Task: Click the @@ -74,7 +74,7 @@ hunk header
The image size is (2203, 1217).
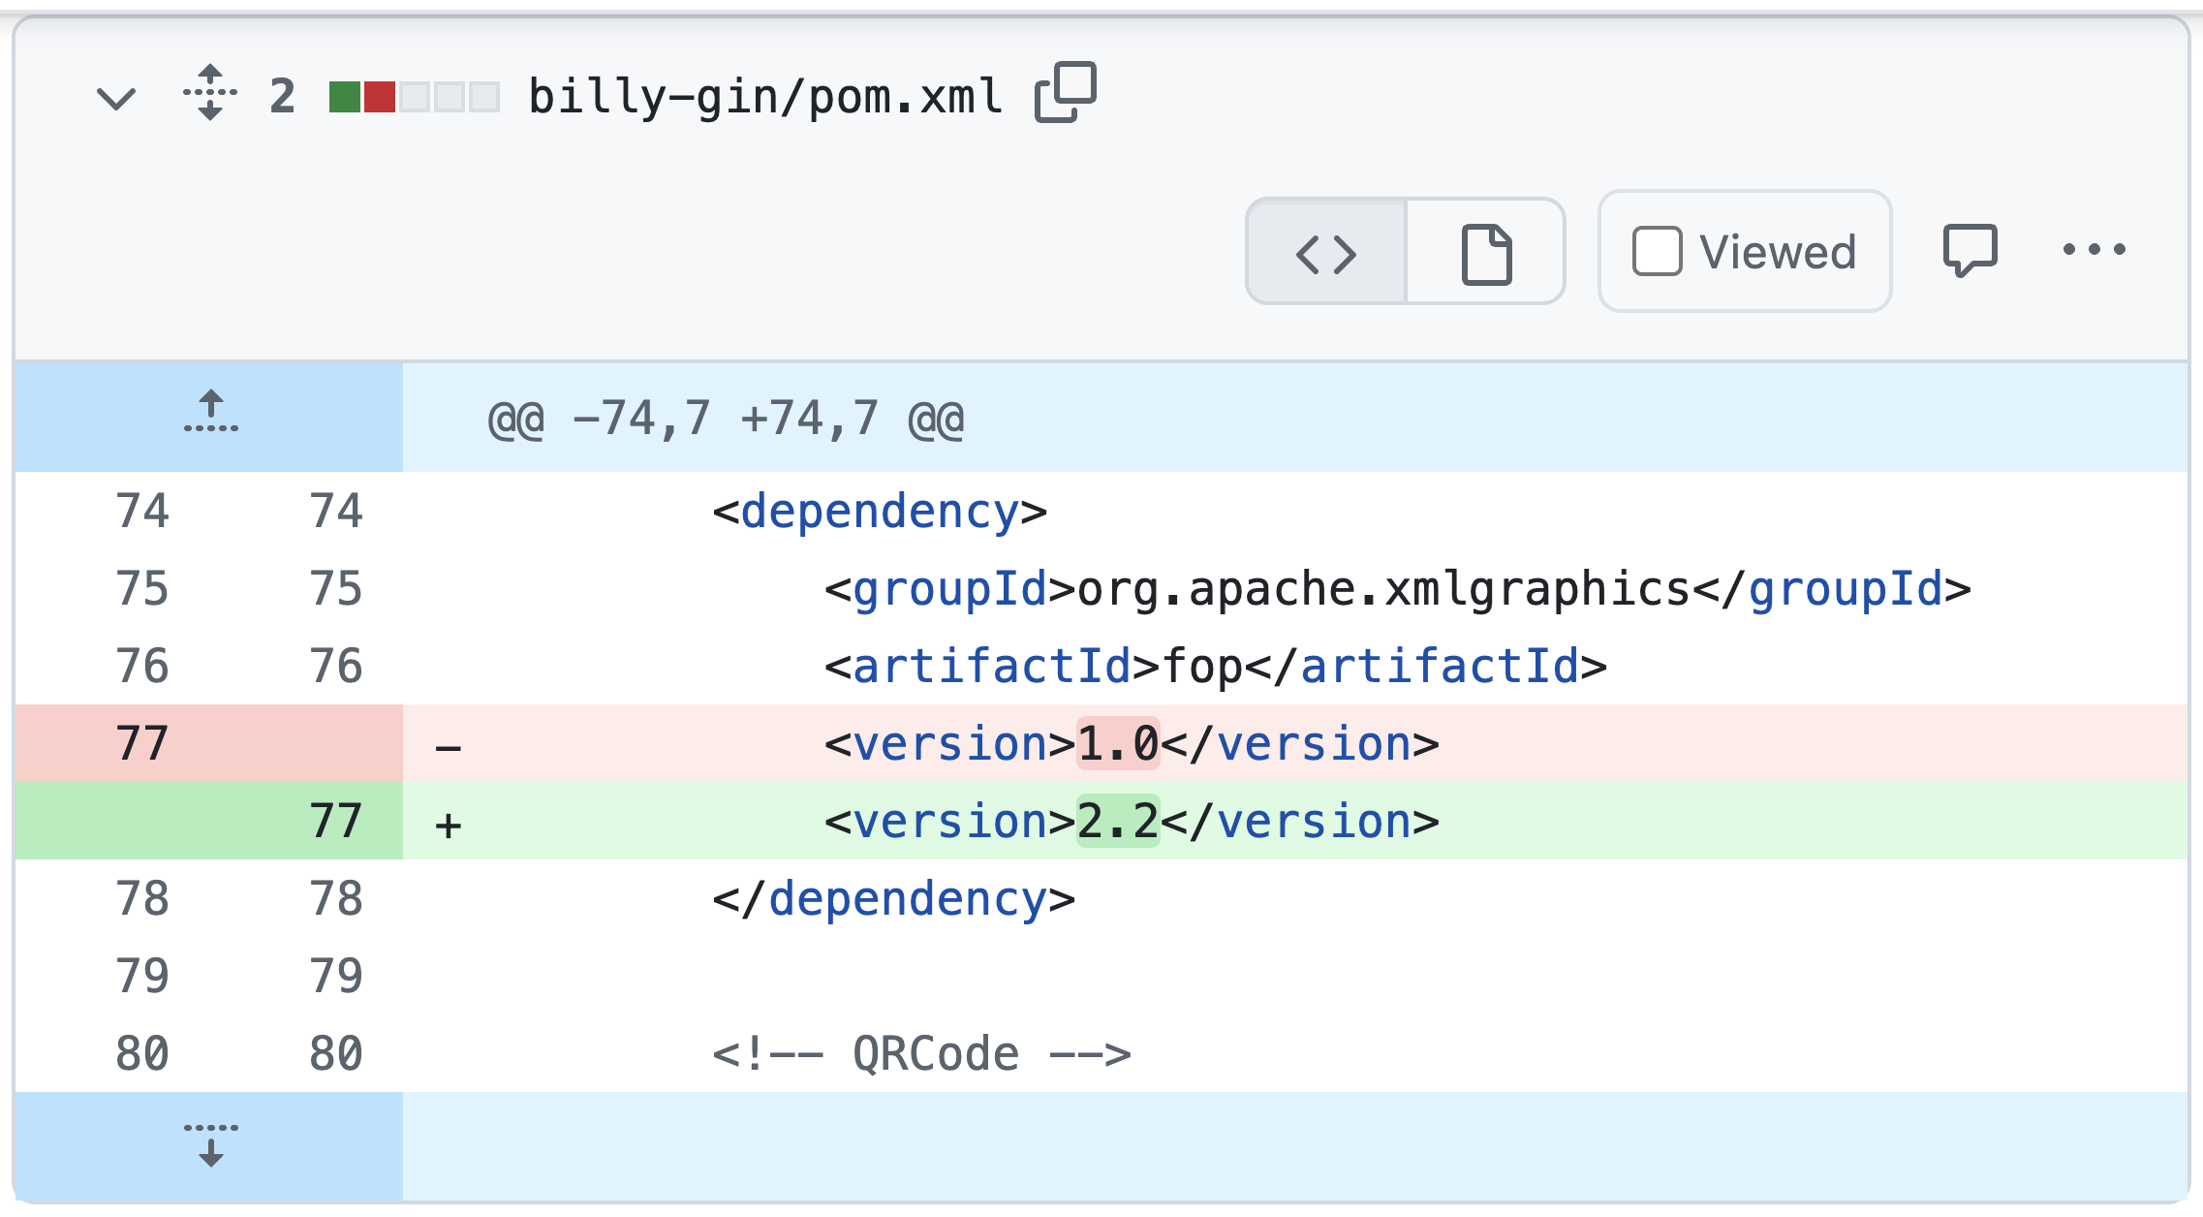Action: 726,420
